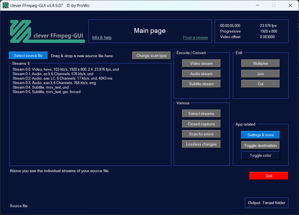This screenshot has width=299, height=215.
Task: Click Extract streams button
Action: click(201, 114)
